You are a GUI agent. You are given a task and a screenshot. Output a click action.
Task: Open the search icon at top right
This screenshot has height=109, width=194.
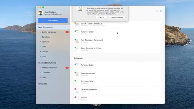pos(157,11)
